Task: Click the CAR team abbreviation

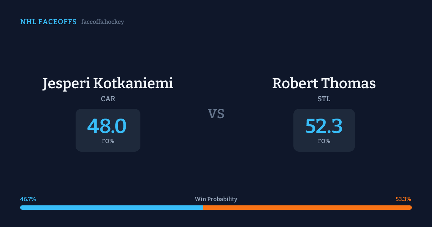Action: tap(108, 99)
